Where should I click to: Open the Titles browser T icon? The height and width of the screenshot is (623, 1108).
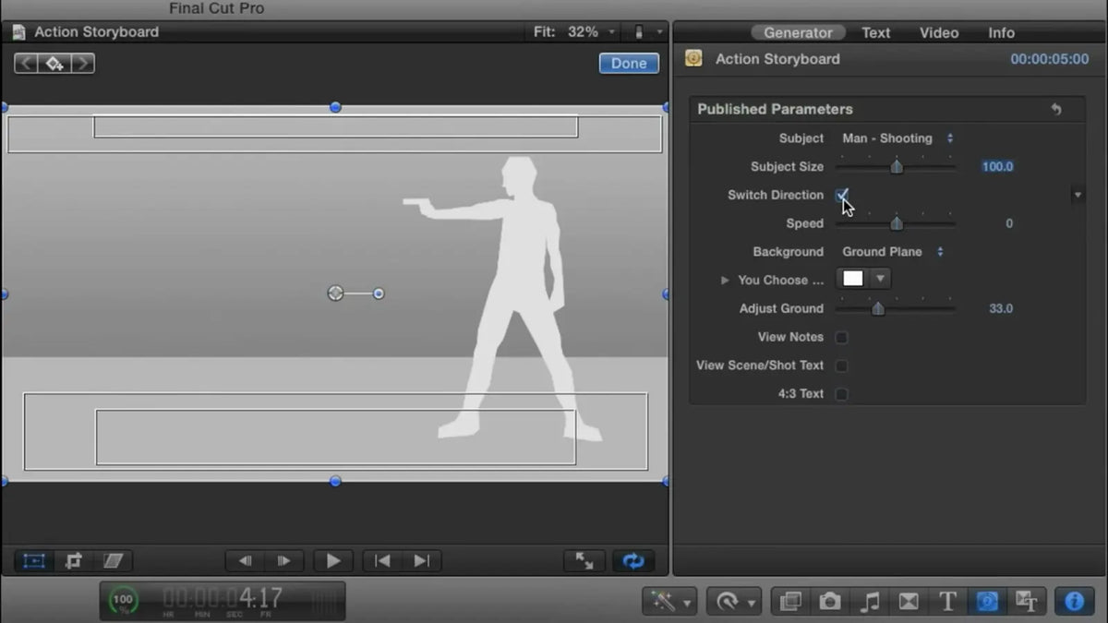tap(947, 602)
